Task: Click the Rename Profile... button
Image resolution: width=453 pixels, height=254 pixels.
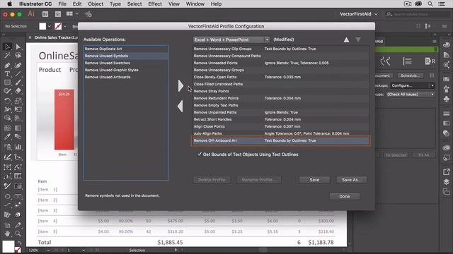Action: point(259,180)
